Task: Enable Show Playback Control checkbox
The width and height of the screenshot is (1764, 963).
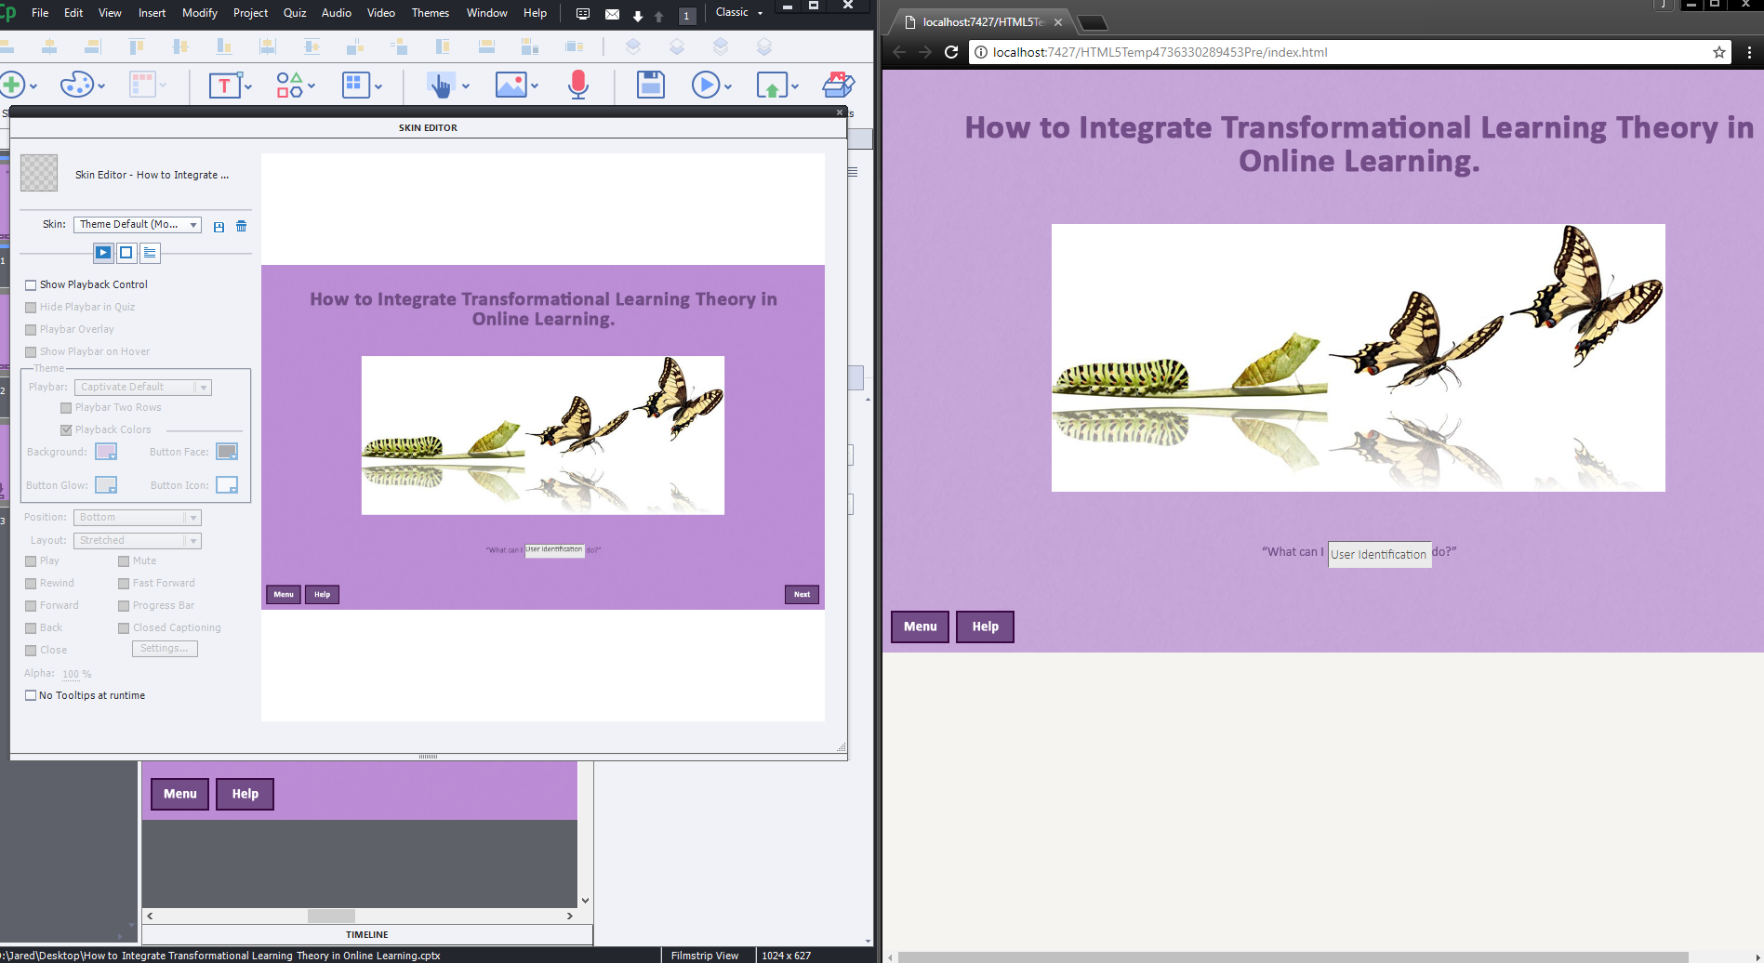Action: click(x=31, y=284)
